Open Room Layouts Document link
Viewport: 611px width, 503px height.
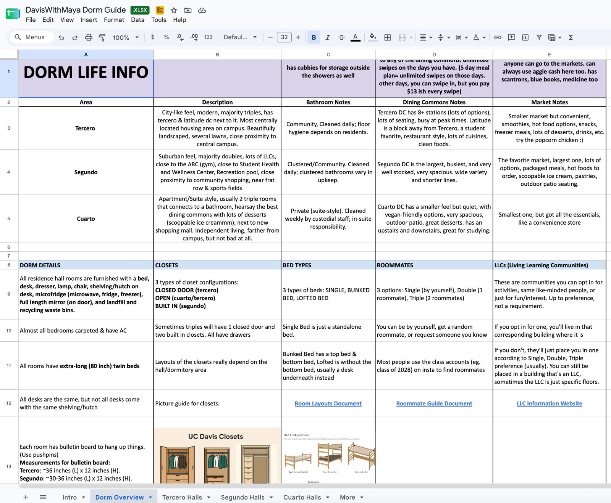[328, 403]
